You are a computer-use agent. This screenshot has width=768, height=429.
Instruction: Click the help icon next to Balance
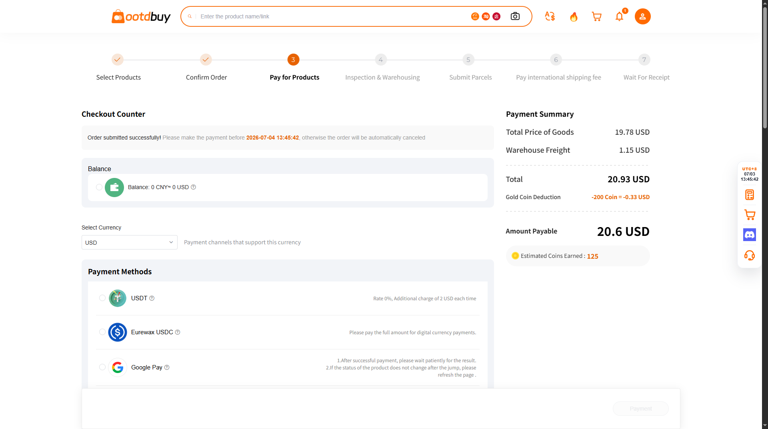tap(193, 187)
